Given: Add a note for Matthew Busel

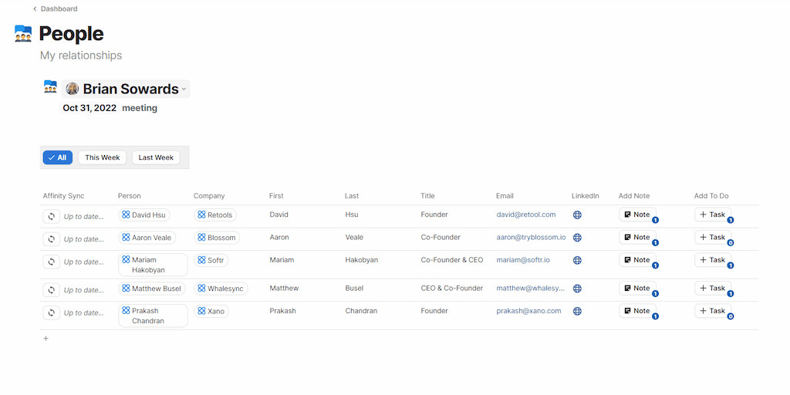Looking at the screenshot, I should (637, 289).
